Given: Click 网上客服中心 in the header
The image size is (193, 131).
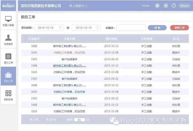Looking at the screenshot, I should point(78,6).
